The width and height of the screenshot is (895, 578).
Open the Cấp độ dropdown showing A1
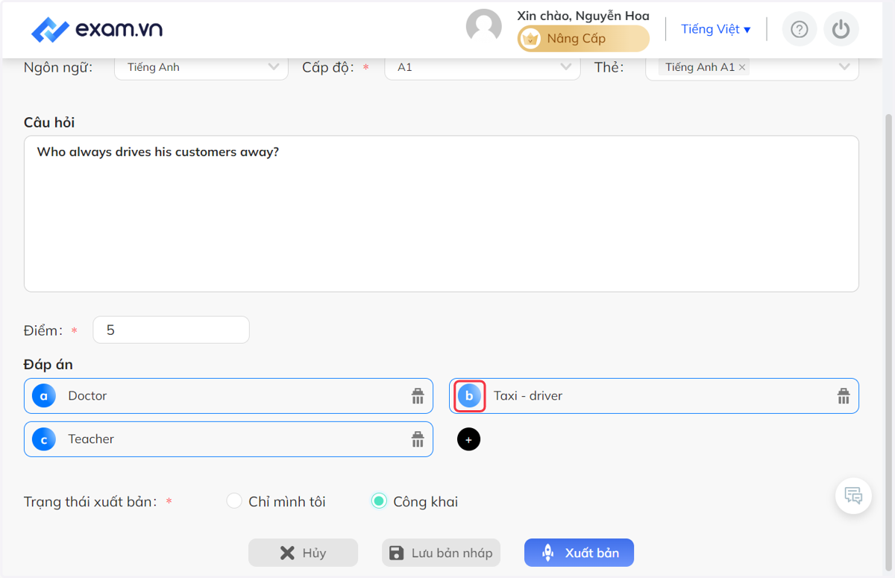[483, 67]
